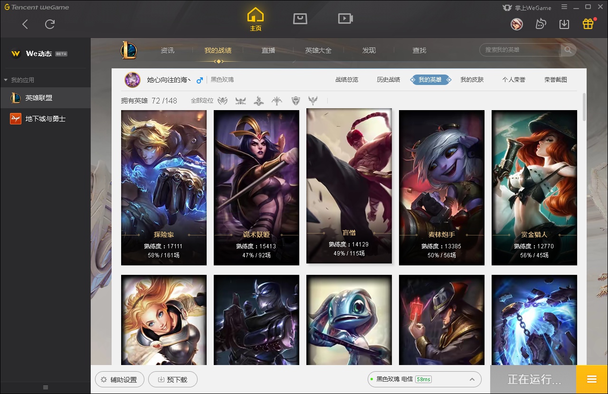Screen dimensions: 608x394
Task: Click summoner name 她心向往的海
Action: [169, 80]
